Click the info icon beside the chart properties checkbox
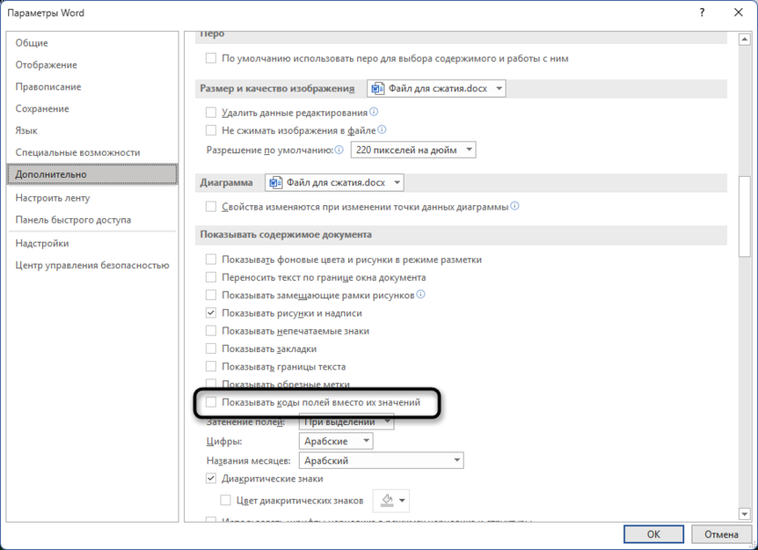The image size is (758, 550). [x=516, y=207]
